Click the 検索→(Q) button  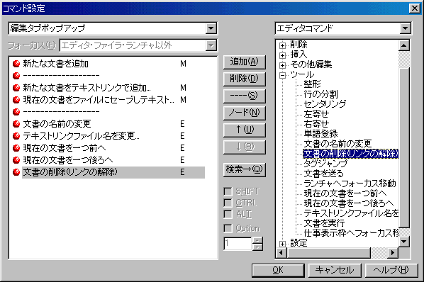tap(245, 169)
